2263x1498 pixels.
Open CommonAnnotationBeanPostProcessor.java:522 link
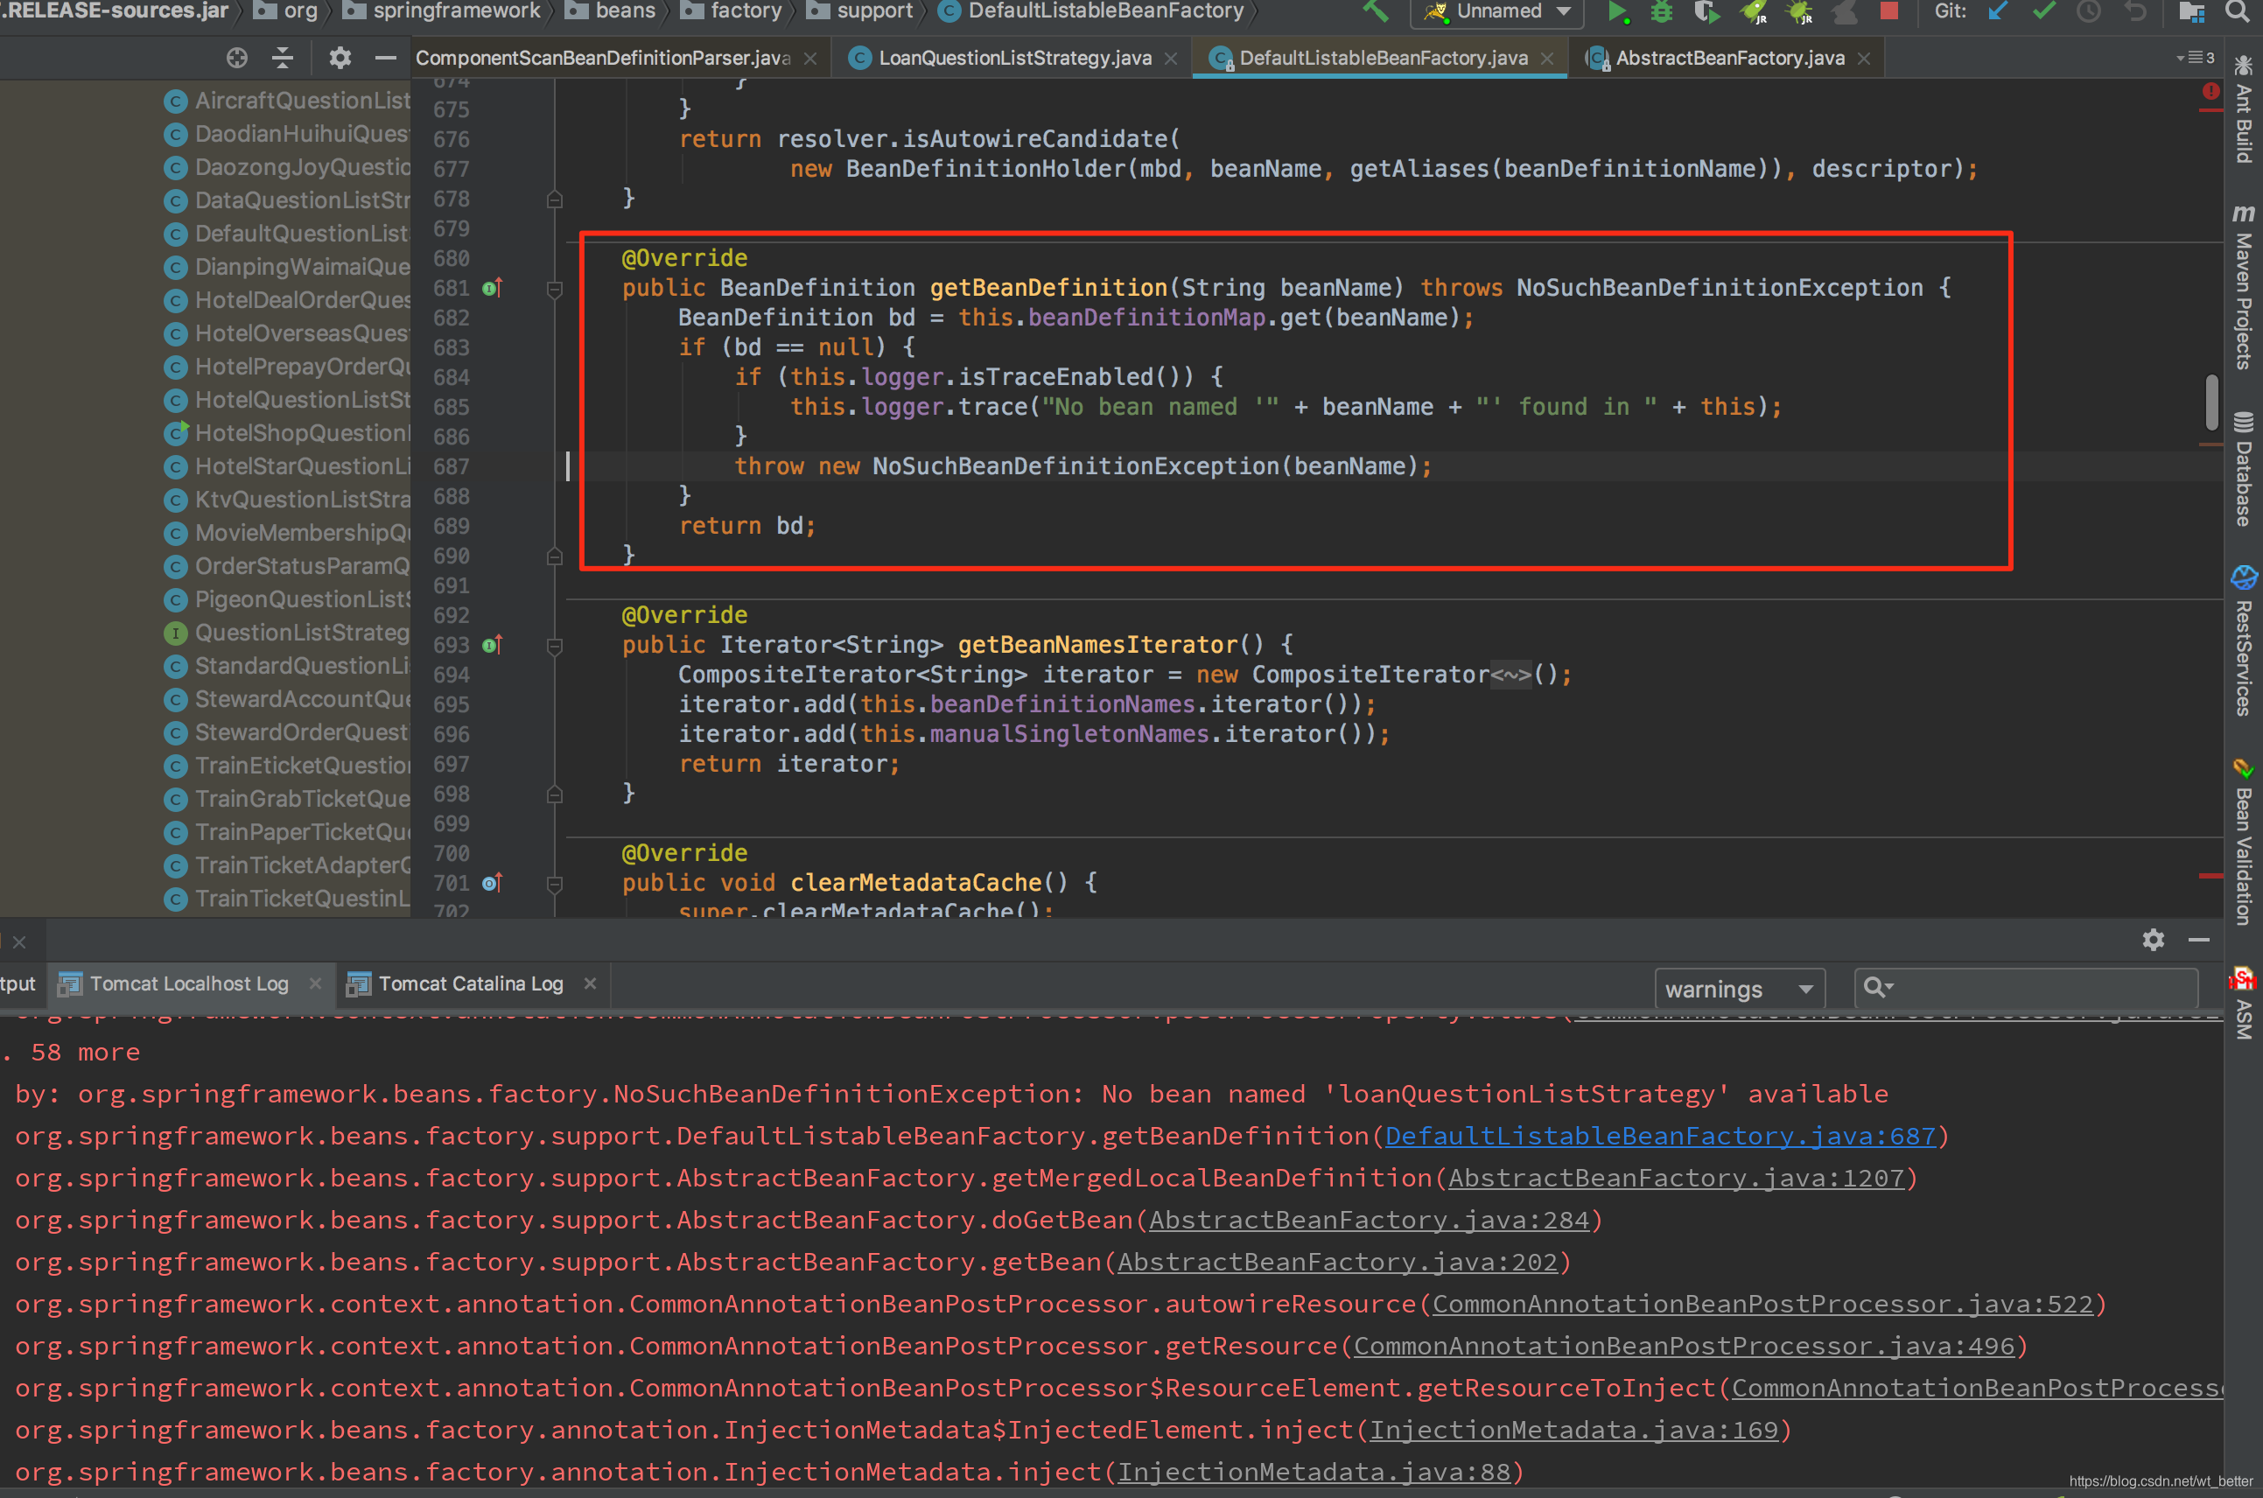coord(1763,1304)
